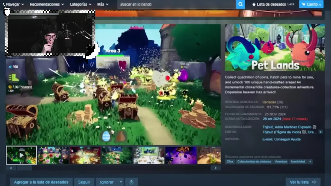Screen dimensions: 331x186
Task: Select the Clics tag
Action: (x=230, y=161)
